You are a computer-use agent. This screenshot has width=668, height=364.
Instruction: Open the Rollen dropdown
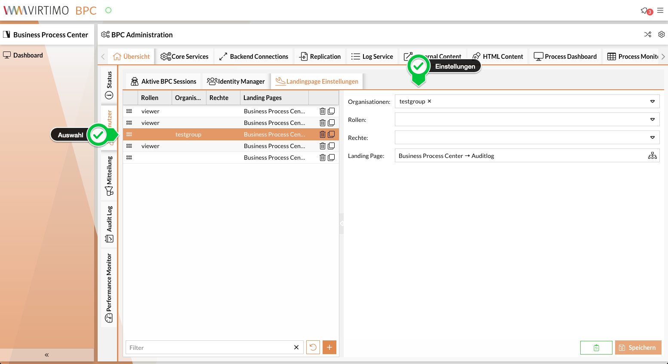click(652, 119)
